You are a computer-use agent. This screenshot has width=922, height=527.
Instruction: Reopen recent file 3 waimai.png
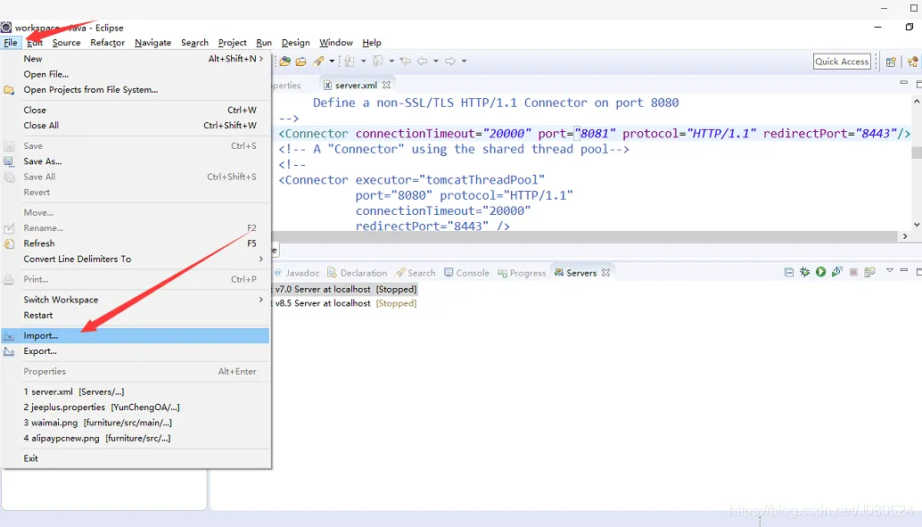tap(136, 423)
